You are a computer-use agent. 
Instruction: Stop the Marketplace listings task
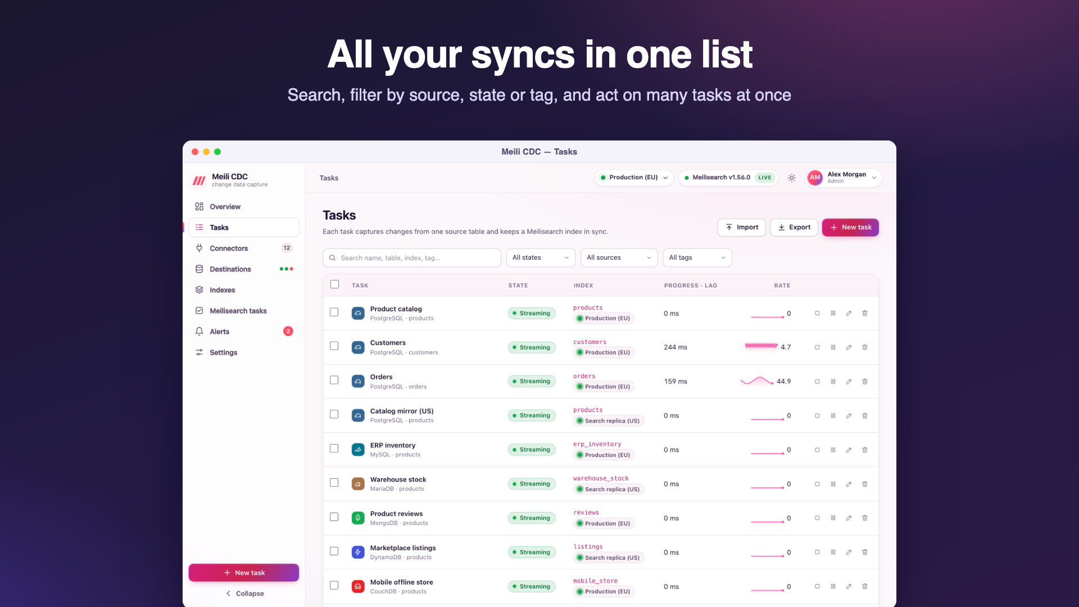click(817, 552)
